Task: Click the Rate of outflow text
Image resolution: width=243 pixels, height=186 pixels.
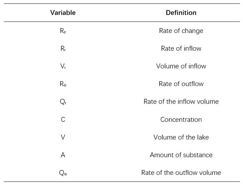Action: 181,84
